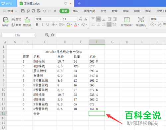Click the eraser clear format icon
Screen dimensions: 166x130
(x=83, y=25)
